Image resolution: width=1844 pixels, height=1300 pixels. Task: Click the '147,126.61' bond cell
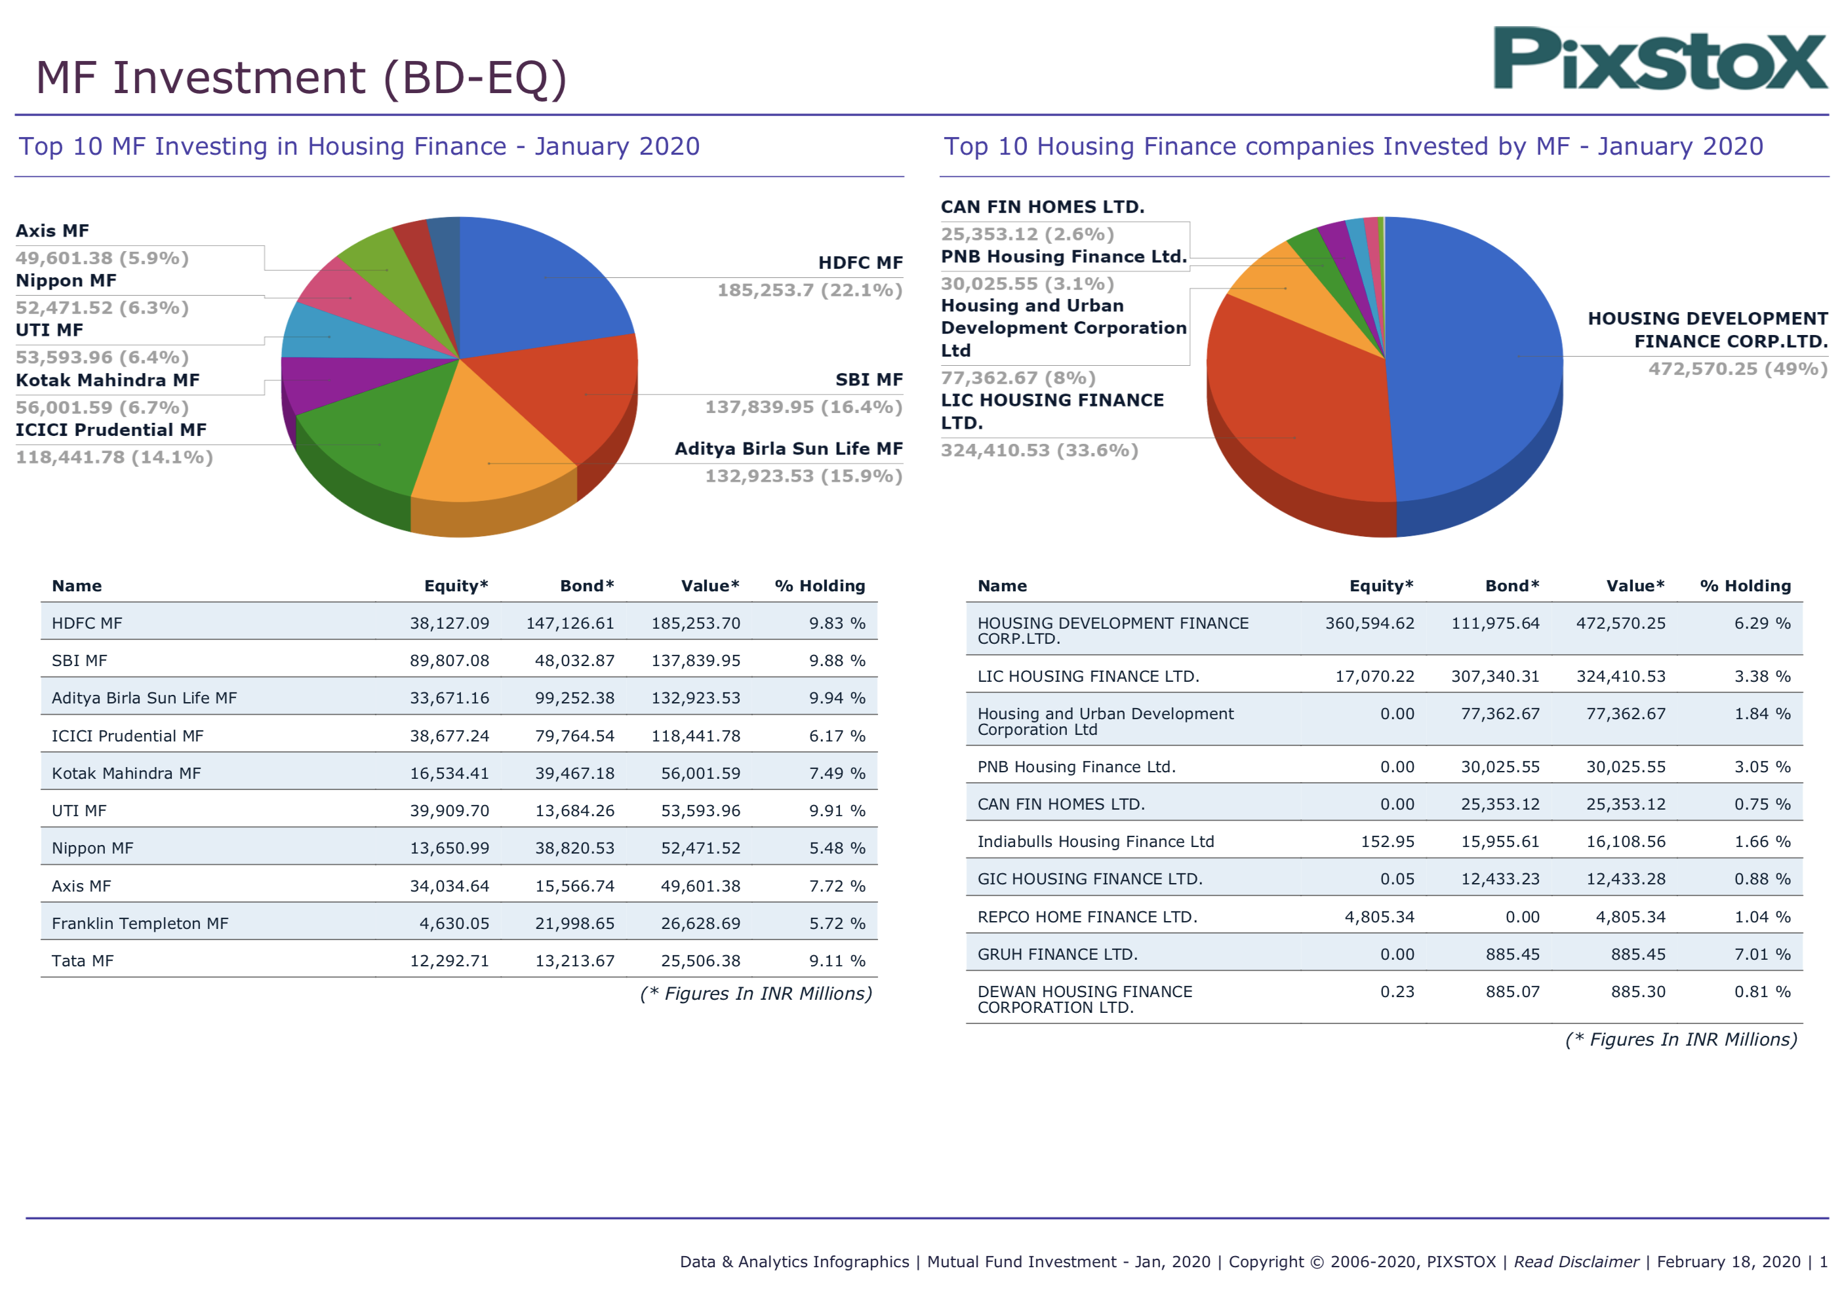pyautogui.click(x=571, y=623)
